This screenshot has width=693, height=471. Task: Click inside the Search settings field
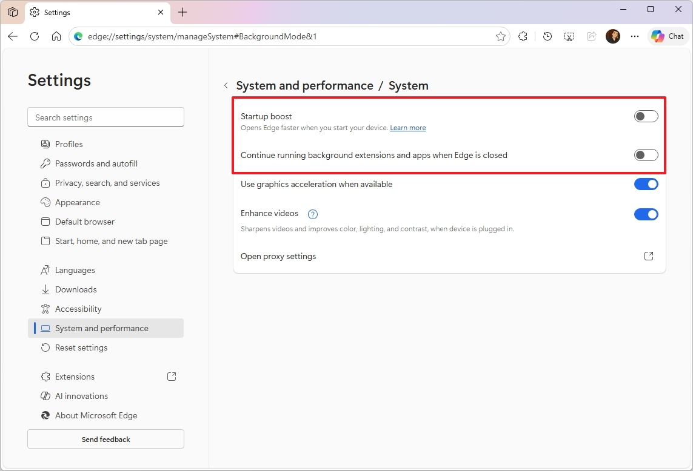(105, 117)
